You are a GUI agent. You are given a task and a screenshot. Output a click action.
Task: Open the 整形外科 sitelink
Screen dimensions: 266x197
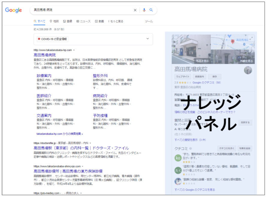click(100, 76)
